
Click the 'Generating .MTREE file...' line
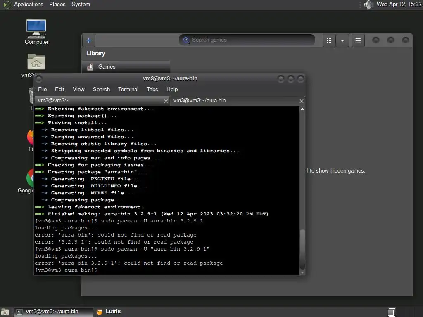coord(87,193)
